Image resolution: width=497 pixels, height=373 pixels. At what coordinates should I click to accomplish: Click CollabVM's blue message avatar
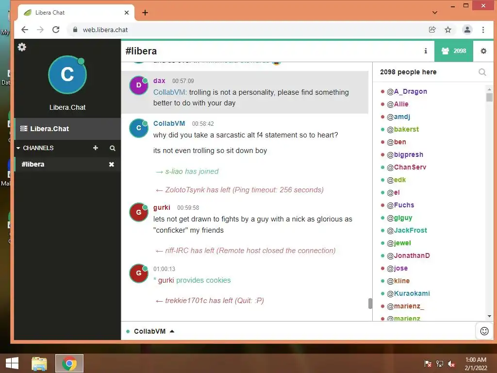pos(138,128)
